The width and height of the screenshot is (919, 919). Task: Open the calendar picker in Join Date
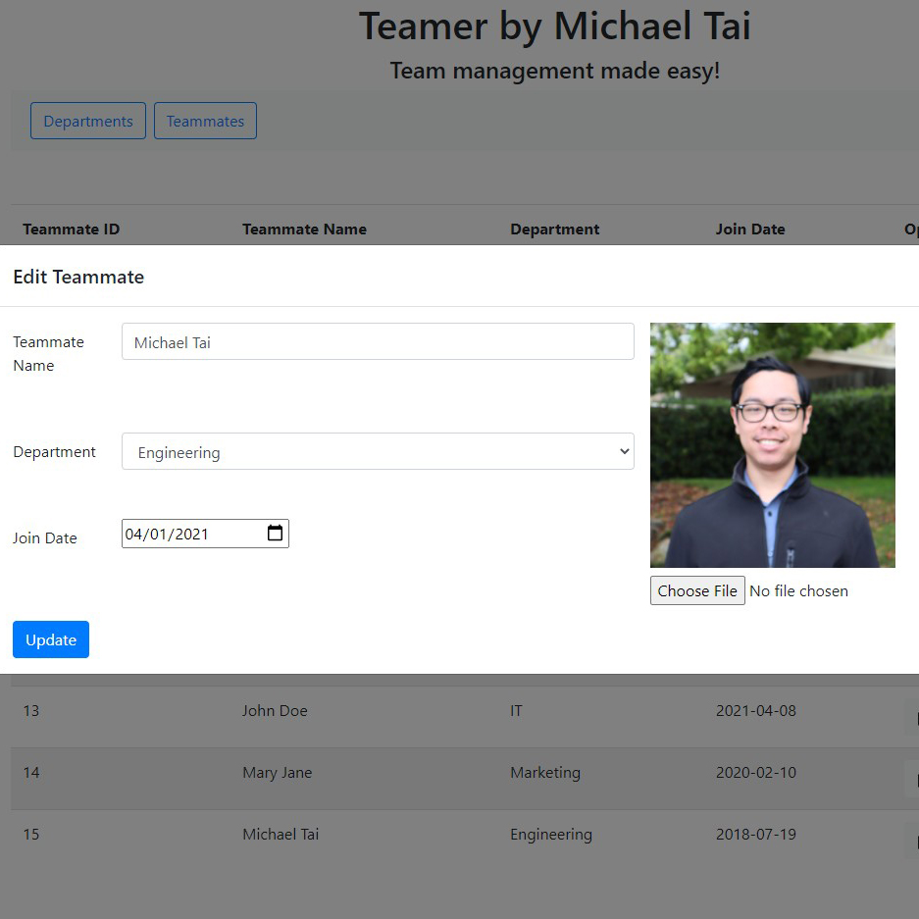tap(275, 534)
